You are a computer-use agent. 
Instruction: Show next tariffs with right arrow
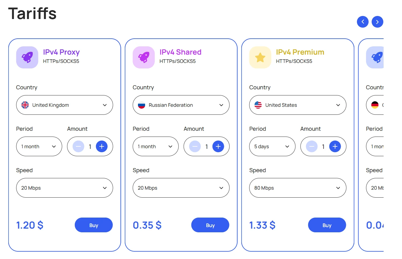coord(377,22)
